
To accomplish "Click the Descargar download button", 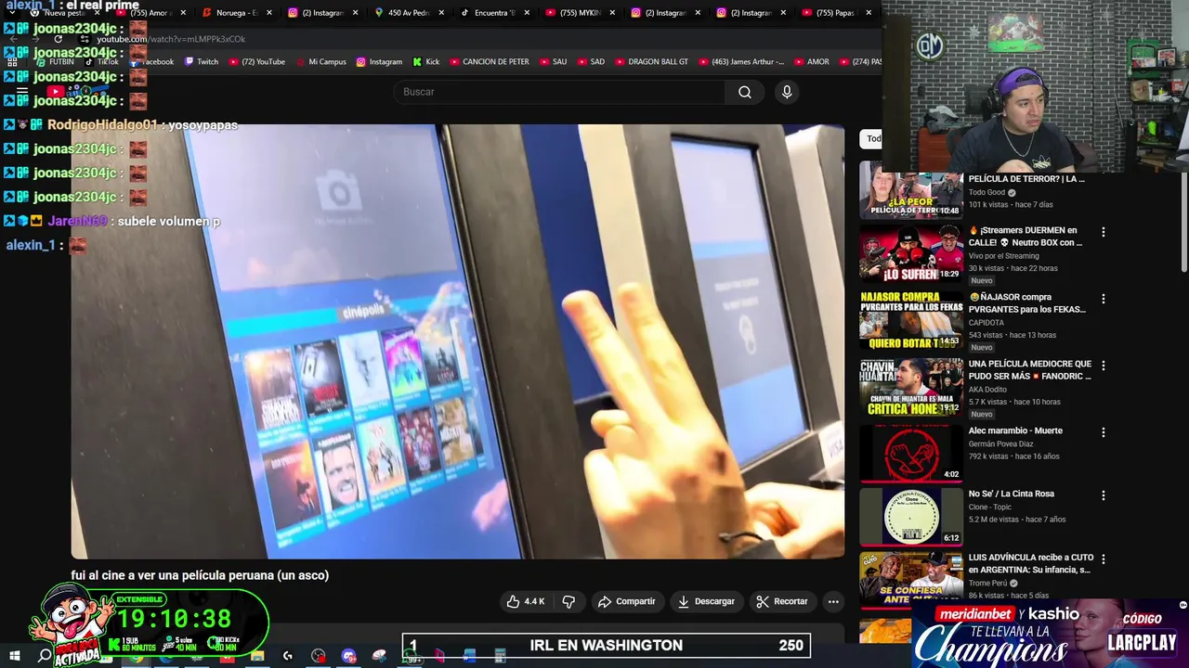I will (706, 601).
